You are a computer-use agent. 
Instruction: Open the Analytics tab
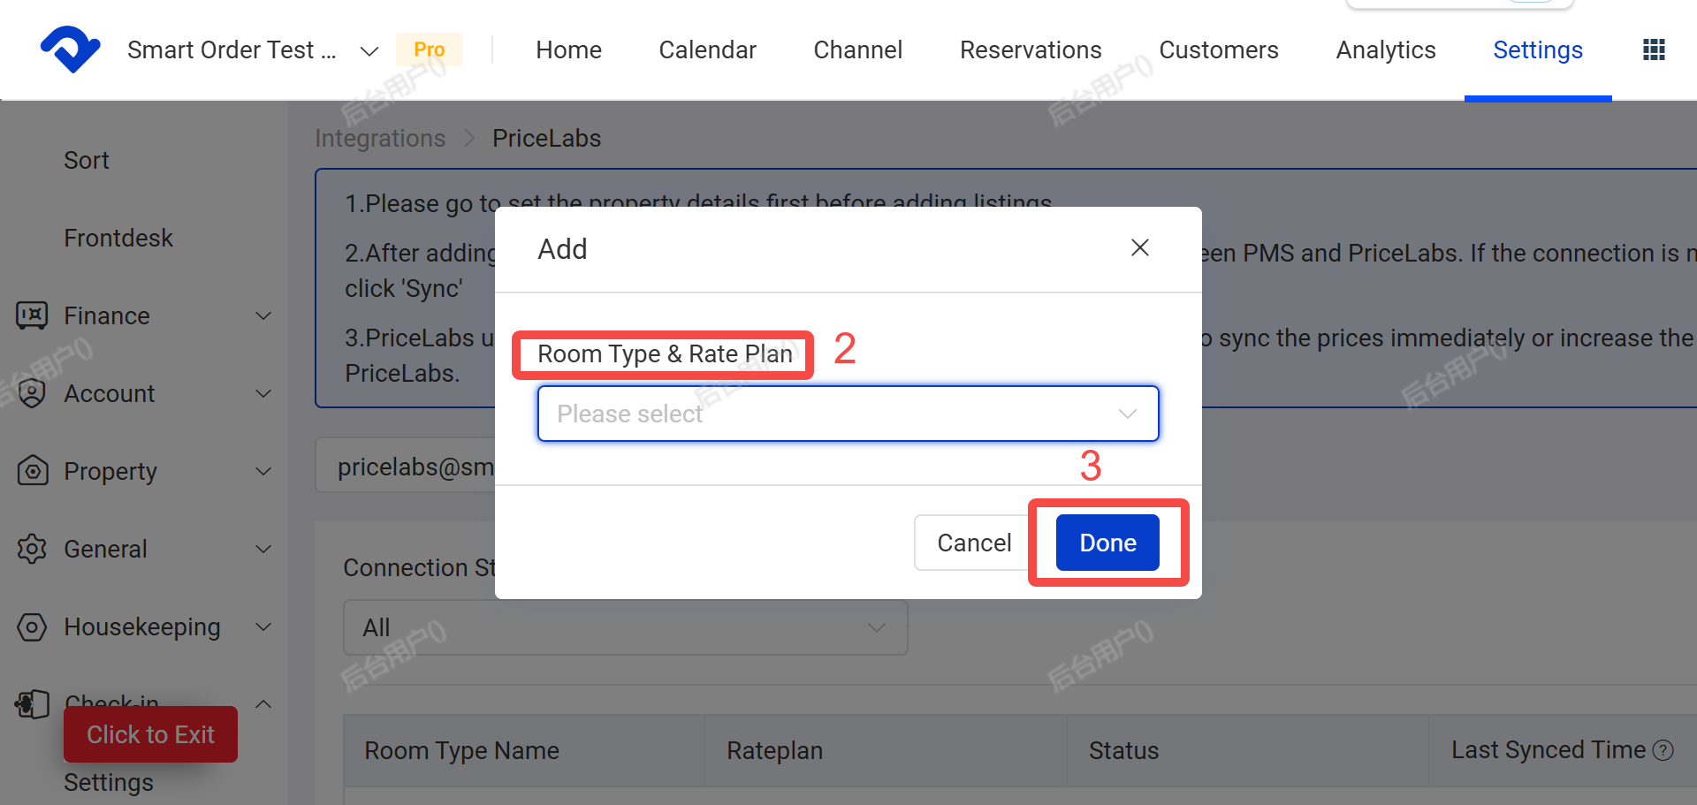point(1385,50)
